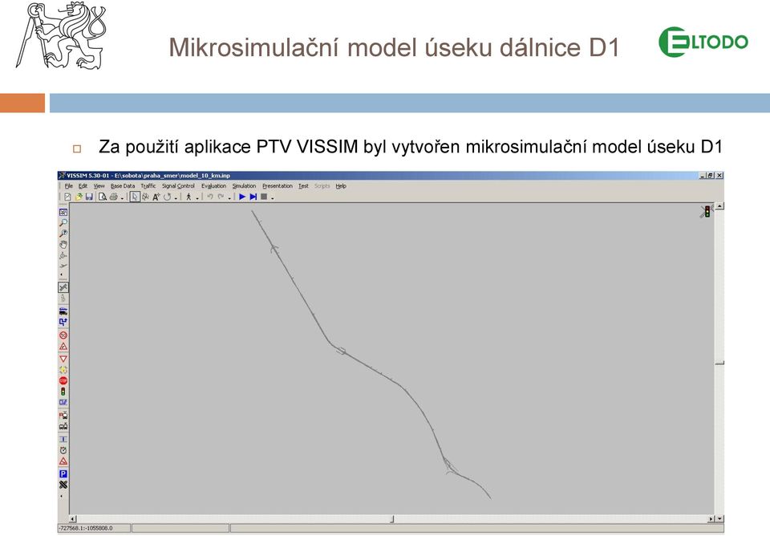The width and height of the screenshot is (770, 536).
Task: Start continuous simulation with the blue play button
Action: pyautogui.click(x=242, y=197)
